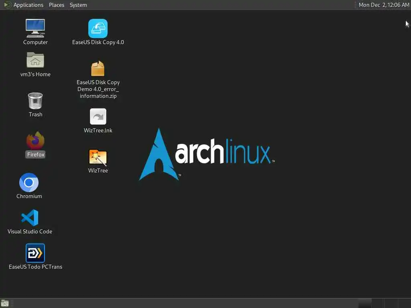This screenshot has width=411, height=308.
Task: Click the show desktop button in bottom panel
Action: (5, 303)
